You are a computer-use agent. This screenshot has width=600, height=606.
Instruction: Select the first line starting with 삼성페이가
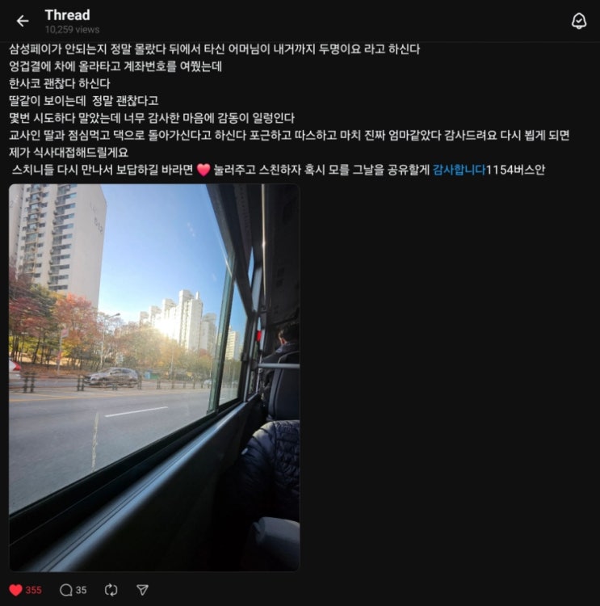click(215, 49)
